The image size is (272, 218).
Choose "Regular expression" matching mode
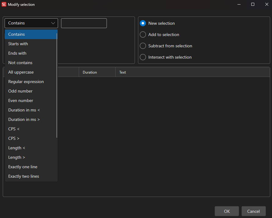(26, 82)
